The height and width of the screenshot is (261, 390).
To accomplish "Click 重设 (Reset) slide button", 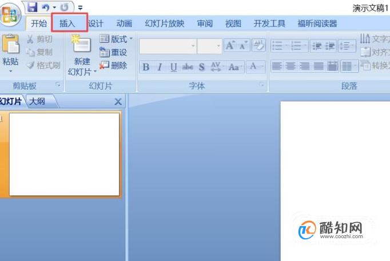I will pos(113,52).
